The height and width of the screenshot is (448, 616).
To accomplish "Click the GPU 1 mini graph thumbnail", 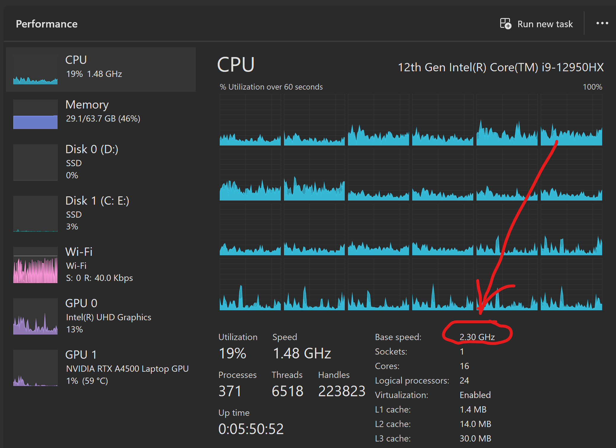I will [x=35, y=368].
